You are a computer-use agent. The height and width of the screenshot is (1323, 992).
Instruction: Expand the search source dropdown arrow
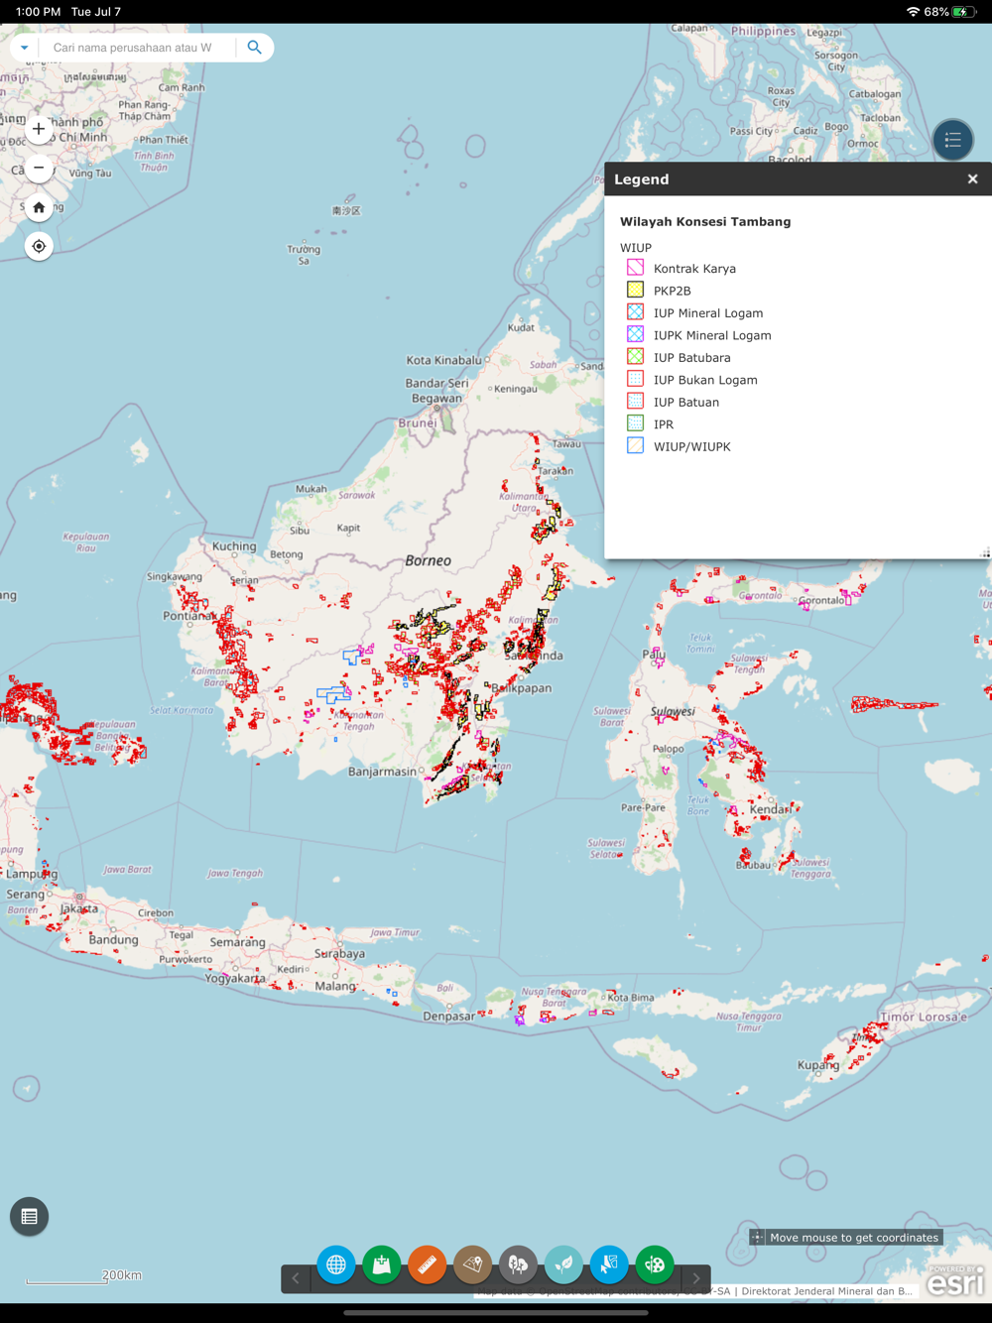click(x=25, y=48)
